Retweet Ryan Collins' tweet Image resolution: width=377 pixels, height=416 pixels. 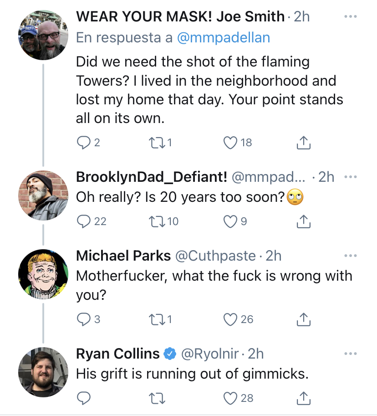point(158,398)
